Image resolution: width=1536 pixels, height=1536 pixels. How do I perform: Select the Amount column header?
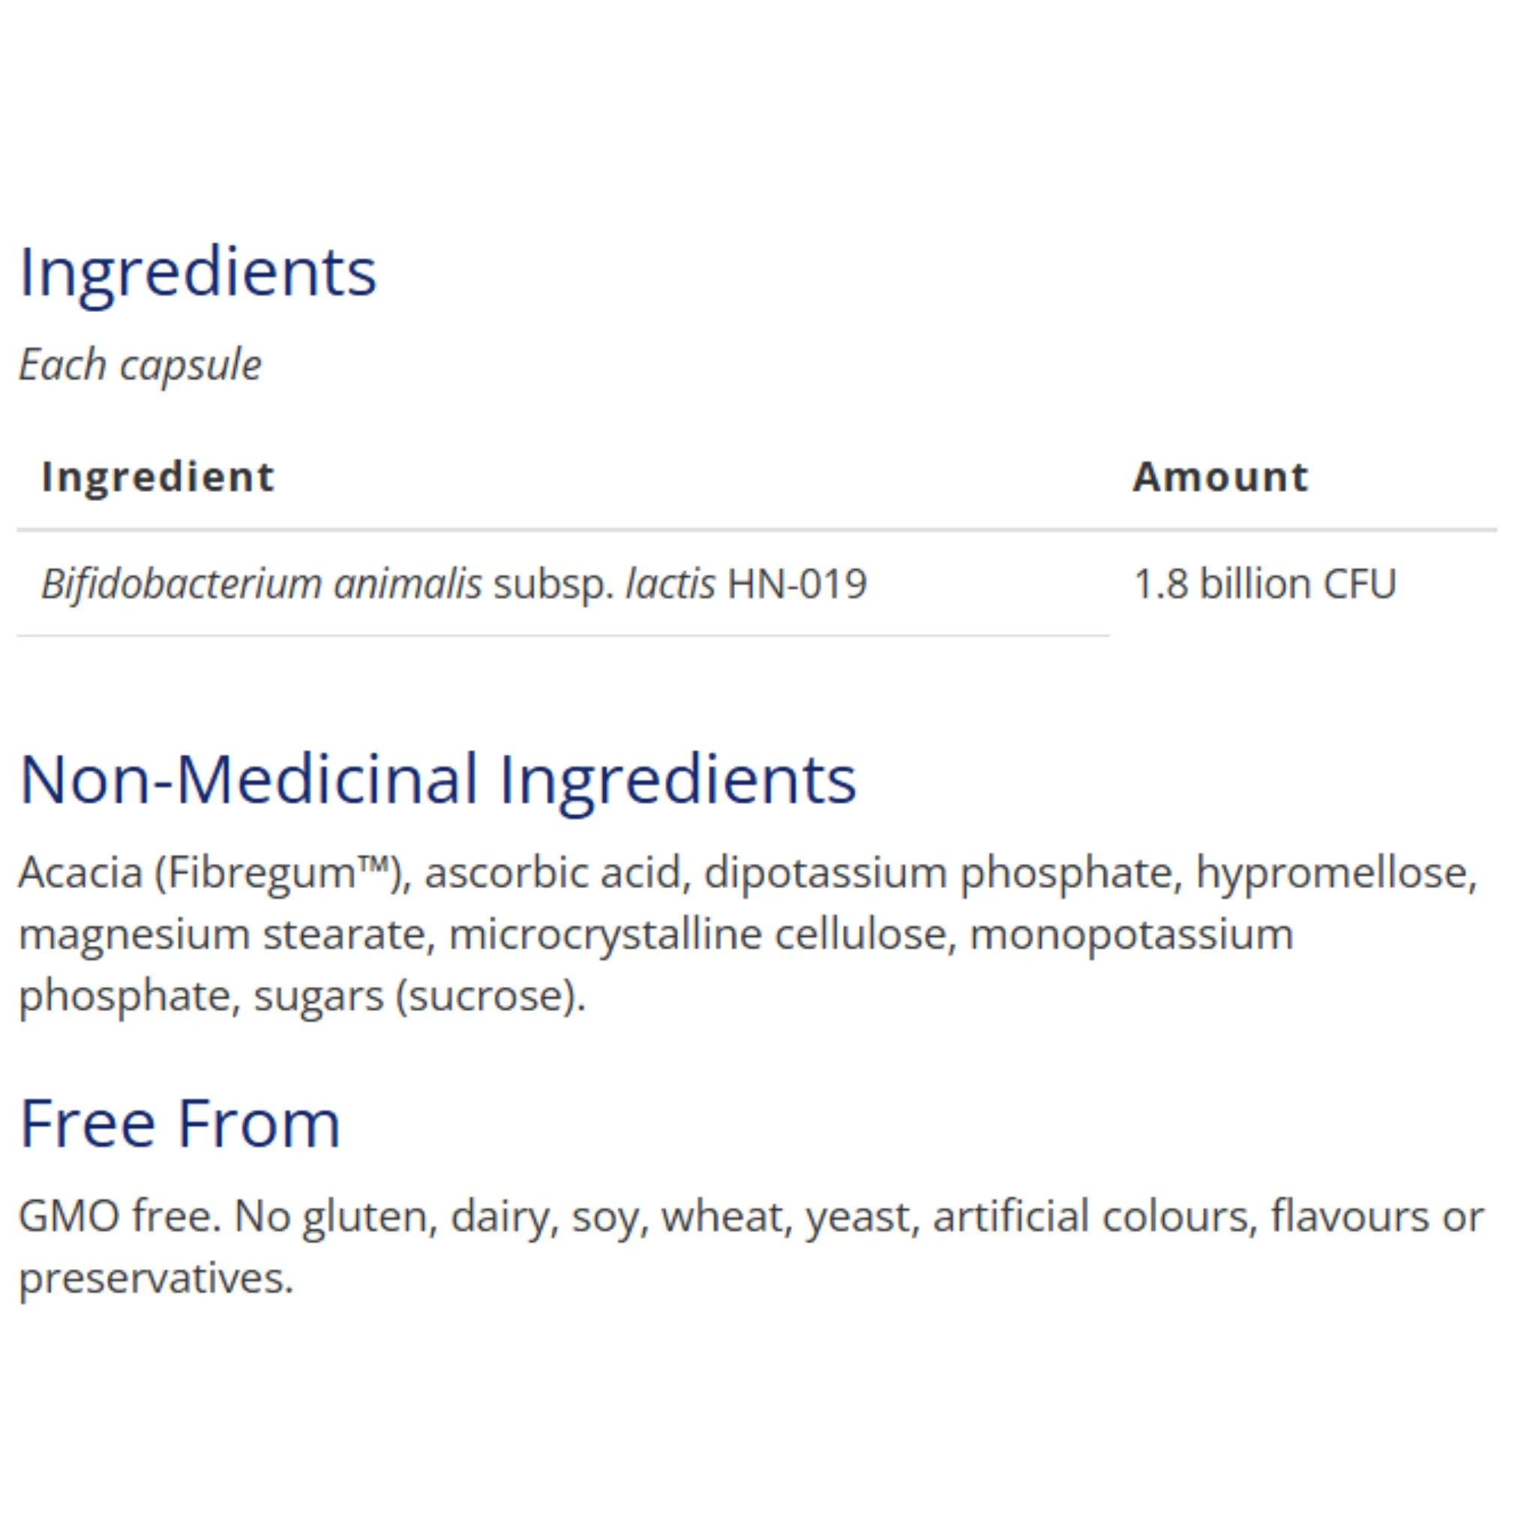coord(1220,477)
